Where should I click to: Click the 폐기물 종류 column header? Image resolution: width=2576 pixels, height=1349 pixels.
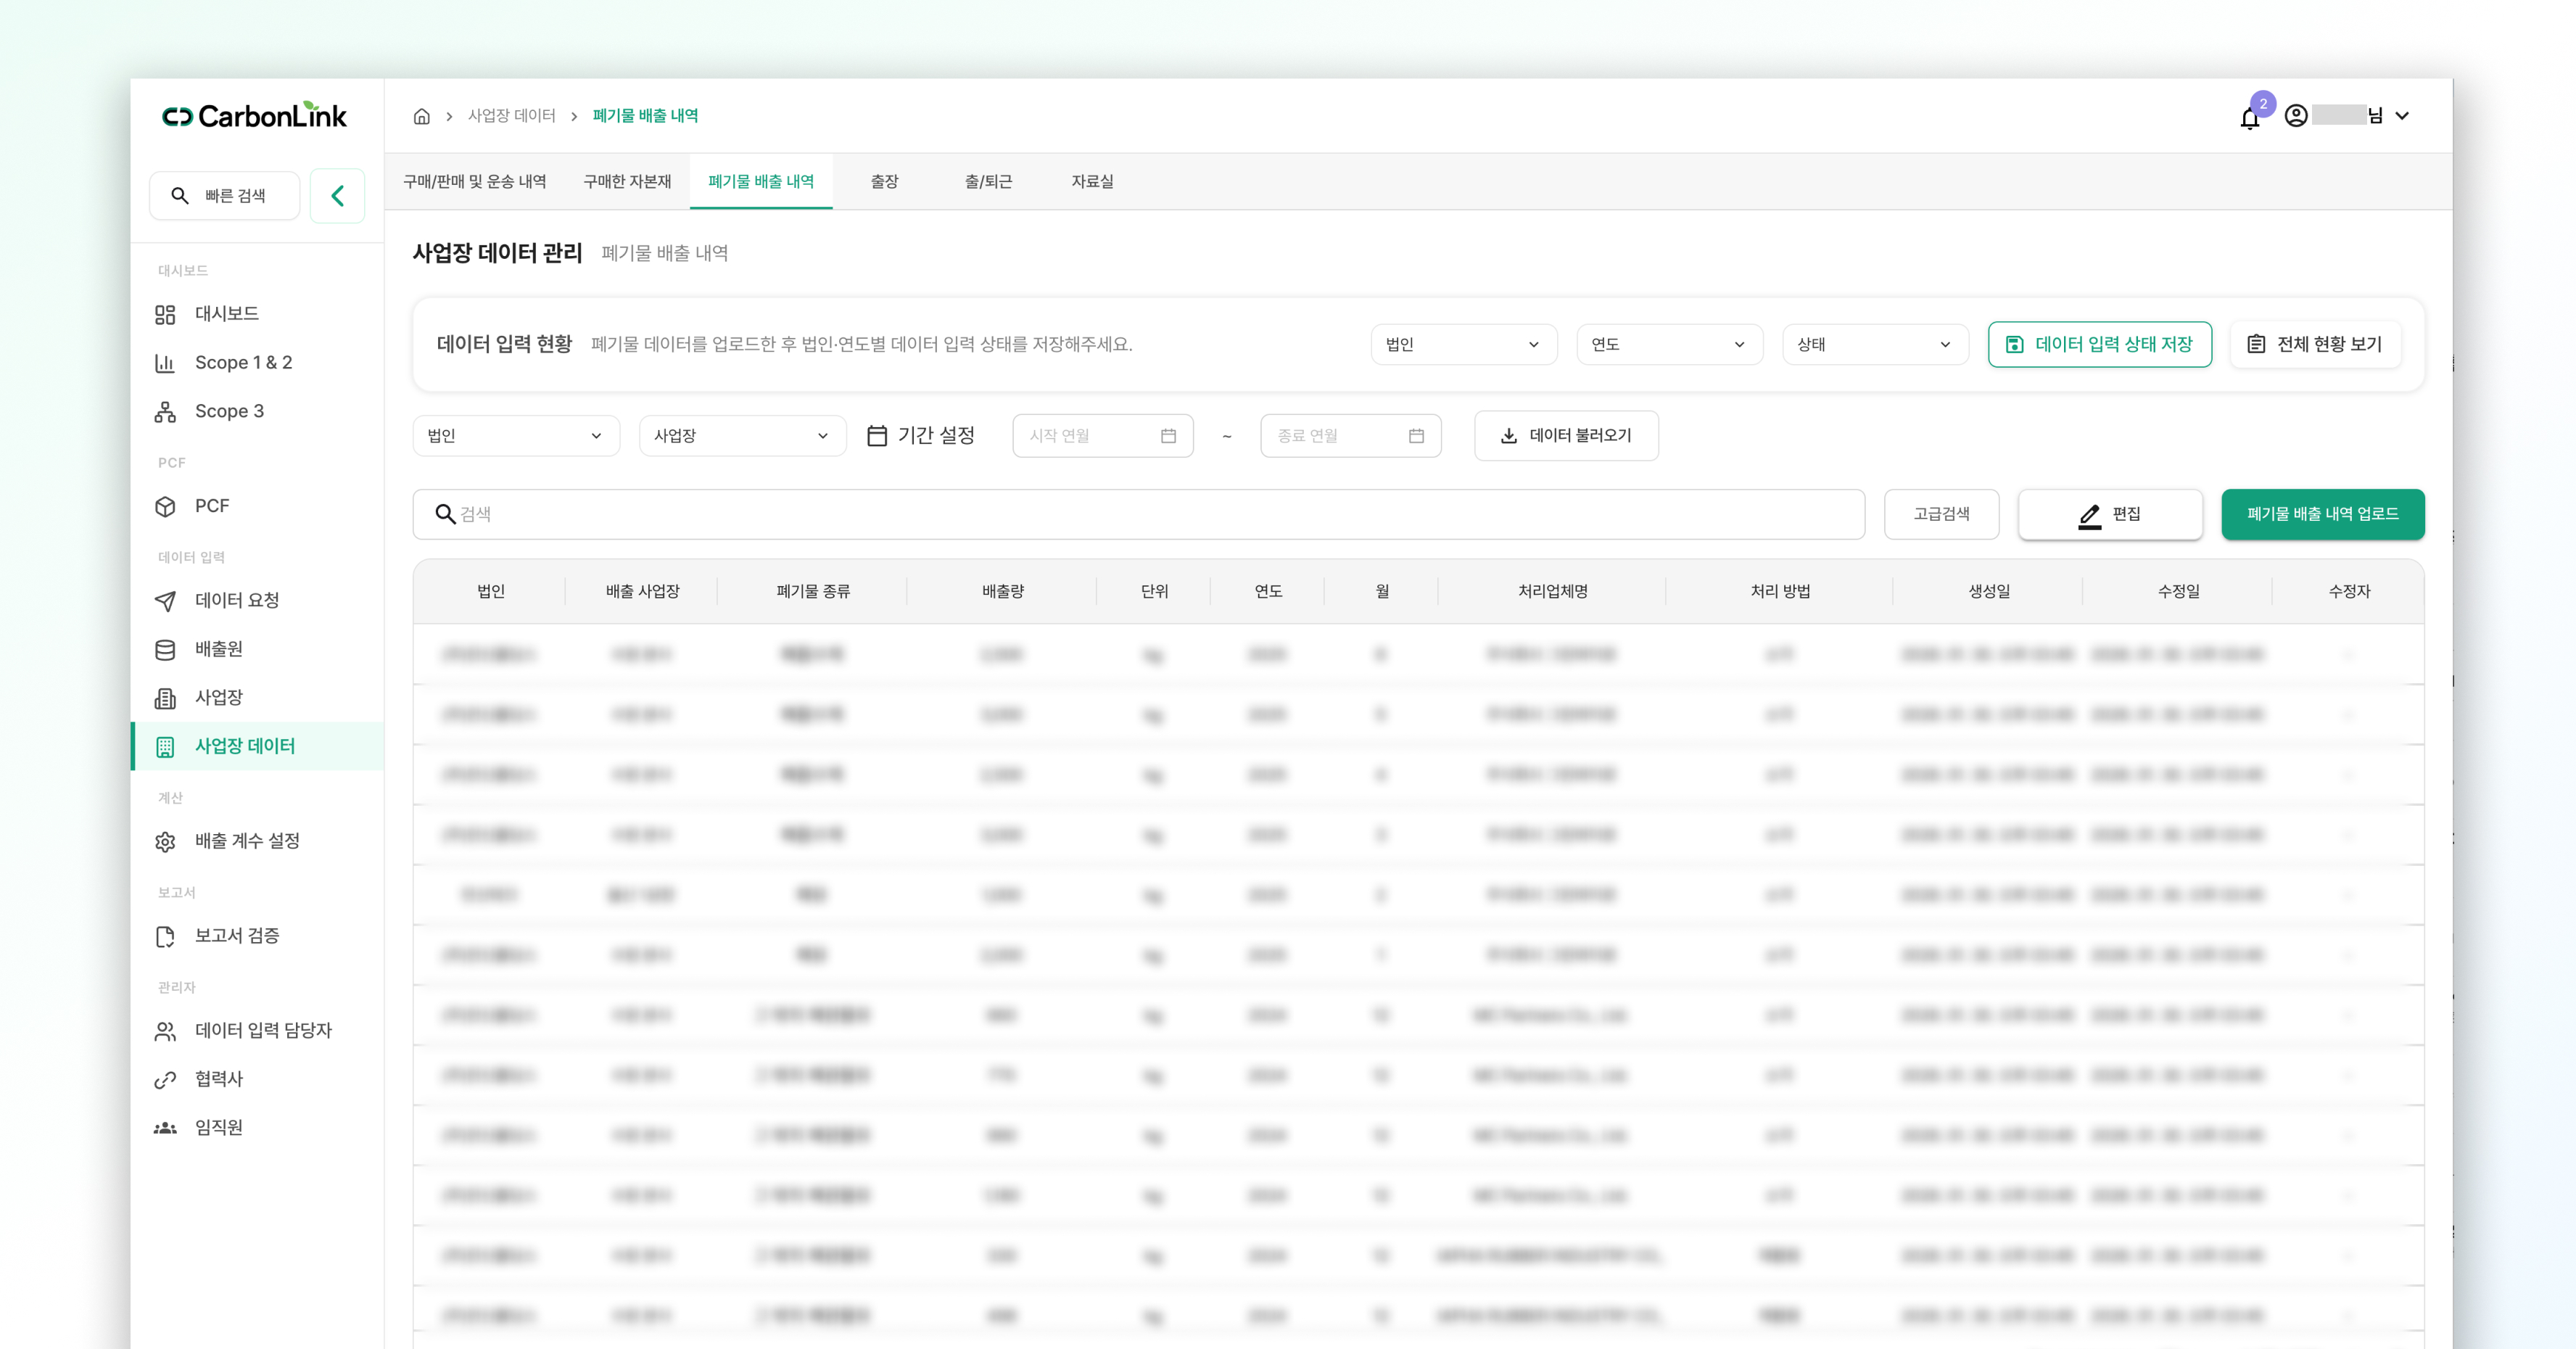(x=814, y=592)
